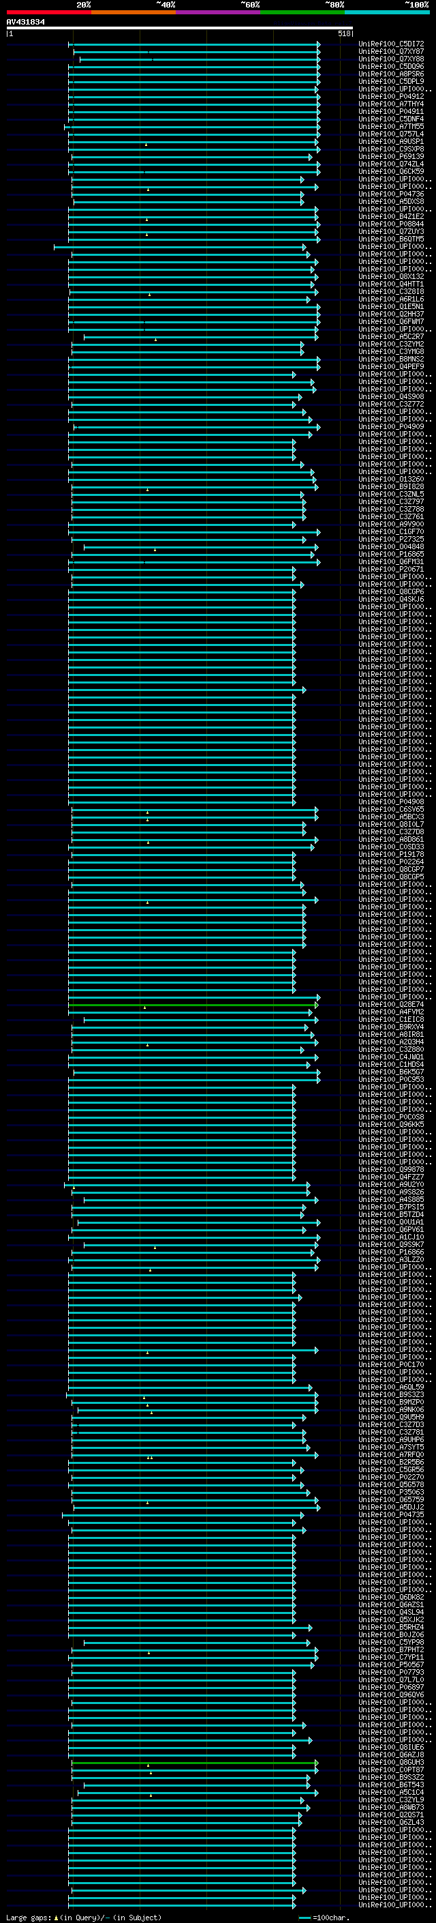Click the Large gaps legend text
This screenshot has height=1923, width=436.
[84, 1918]
